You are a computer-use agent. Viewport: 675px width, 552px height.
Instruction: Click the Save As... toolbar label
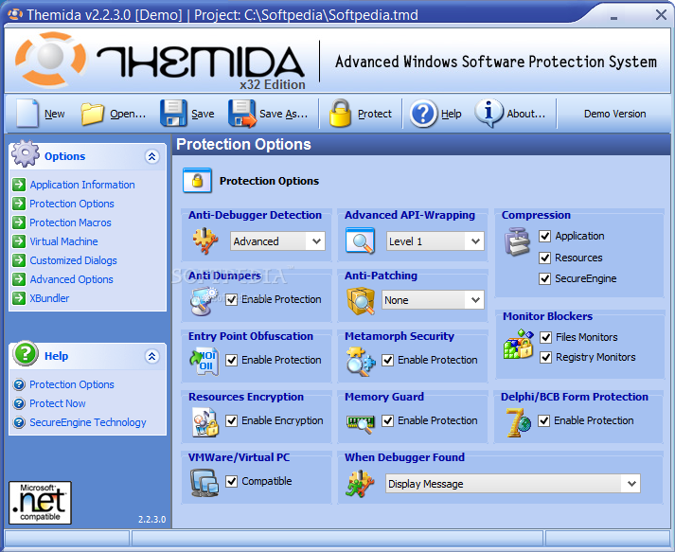[x=283, y=114]
